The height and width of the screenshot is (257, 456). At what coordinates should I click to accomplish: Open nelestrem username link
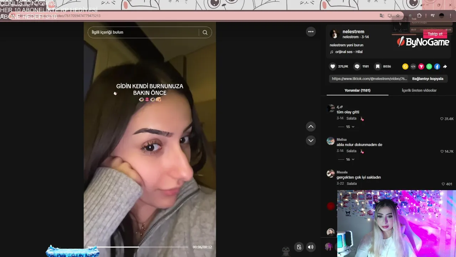pyautogui.click(x=353, y=31)
